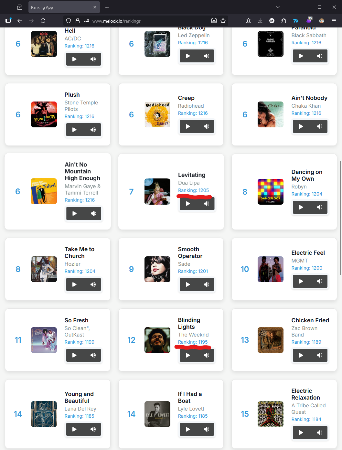Toggle volume for Chicken Fried

click(x=320, y=355)
